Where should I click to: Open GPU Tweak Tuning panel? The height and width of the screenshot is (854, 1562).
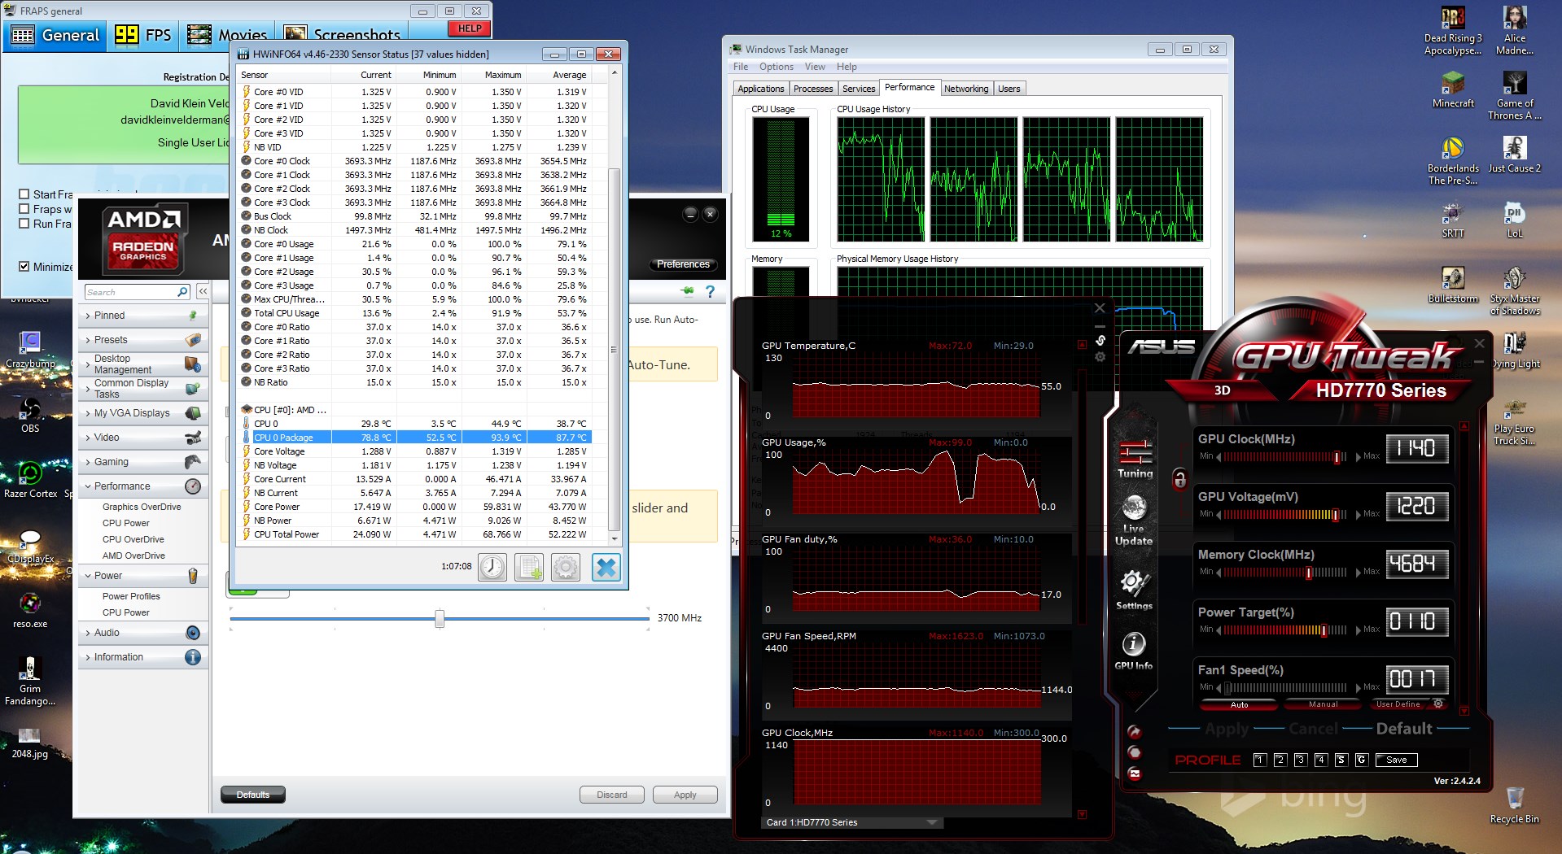1135,459
